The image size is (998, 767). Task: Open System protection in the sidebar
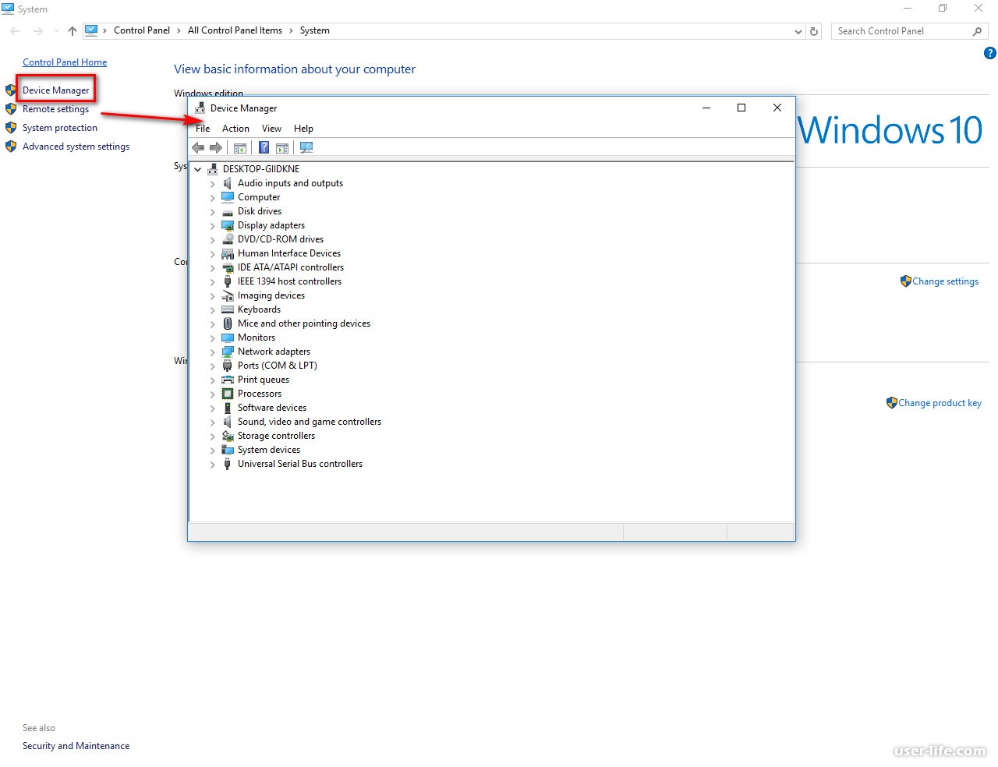point(60,128)
